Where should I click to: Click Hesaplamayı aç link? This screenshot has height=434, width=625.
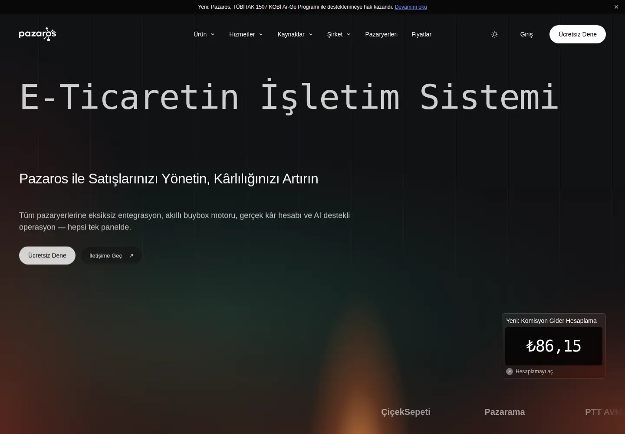click(534, 372)
